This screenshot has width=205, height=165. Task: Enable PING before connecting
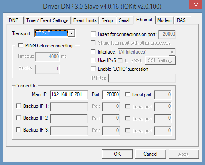(x=20, y=46)
